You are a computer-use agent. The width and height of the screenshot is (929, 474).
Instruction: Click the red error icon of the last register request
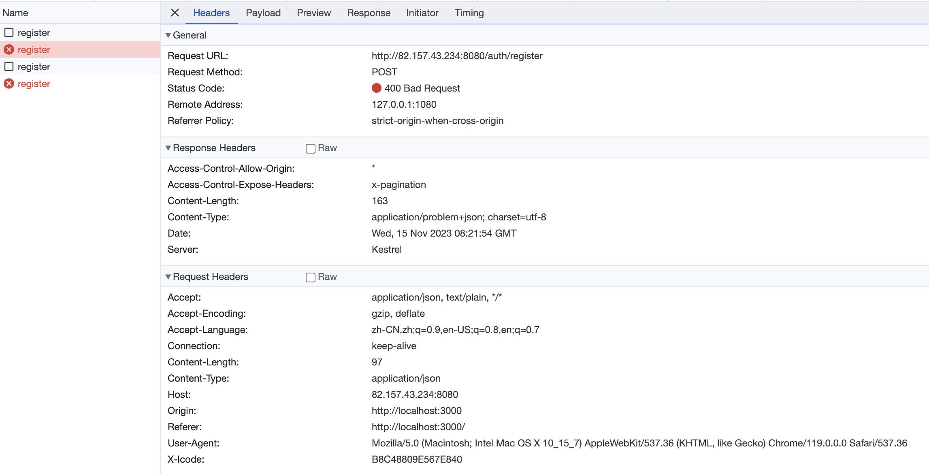[x=9, y=83]
